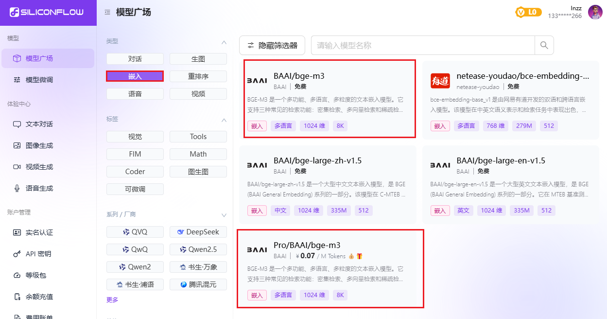Click the 语音生成 microphone icon
The image size is (607, 319).
[17, 188]
